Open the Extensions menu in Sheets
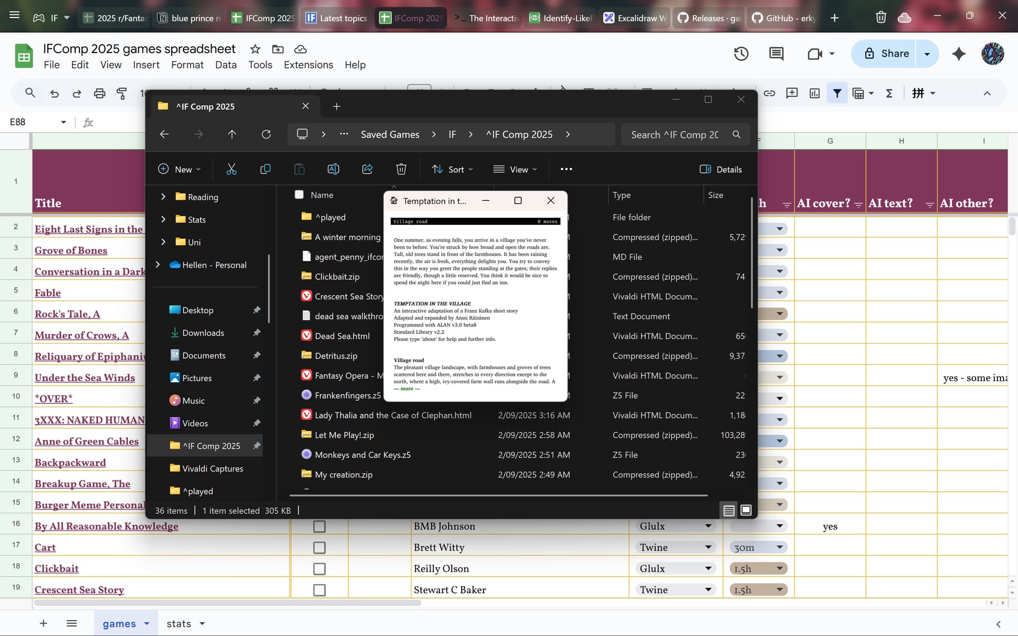 [308, 65]
